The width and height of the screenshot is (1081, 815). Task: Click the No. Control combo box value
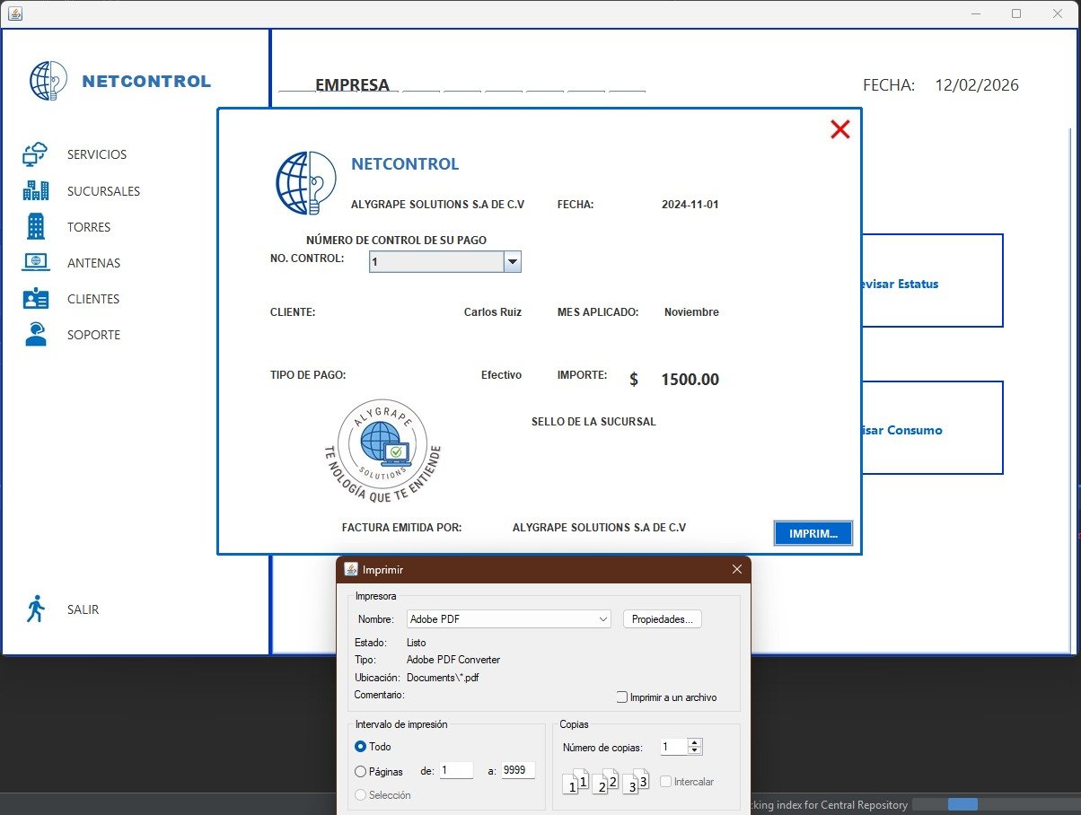[436, 261]
